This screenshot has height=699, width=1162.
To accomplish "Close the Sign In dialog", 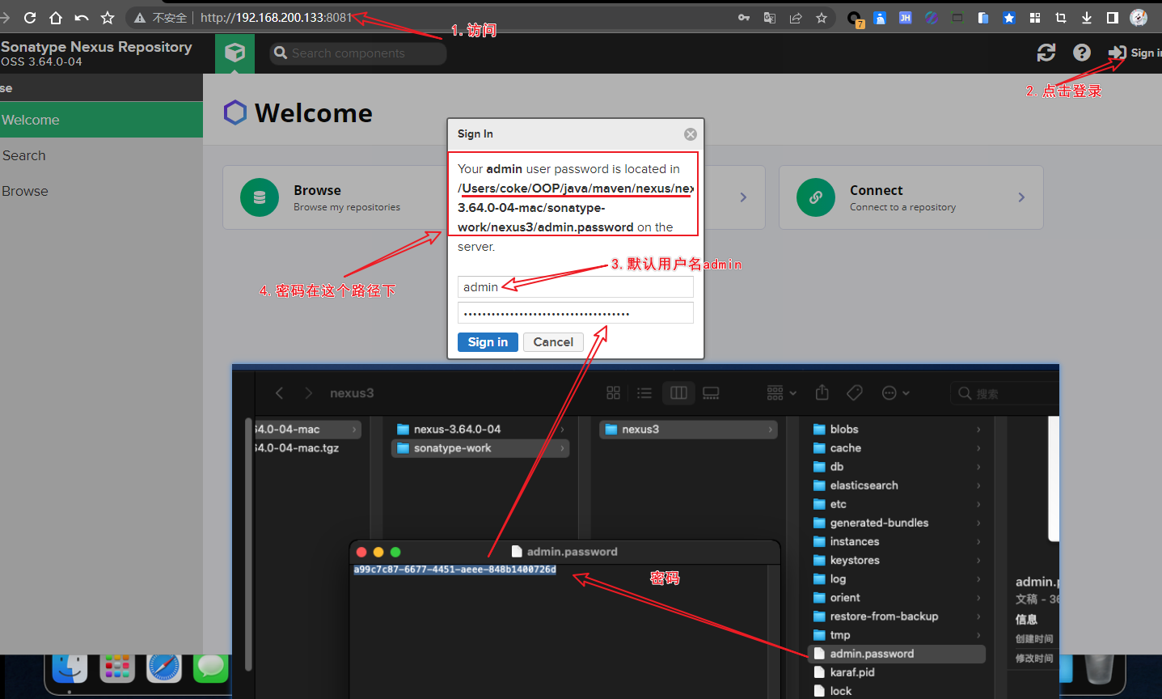I will [691, 134].
